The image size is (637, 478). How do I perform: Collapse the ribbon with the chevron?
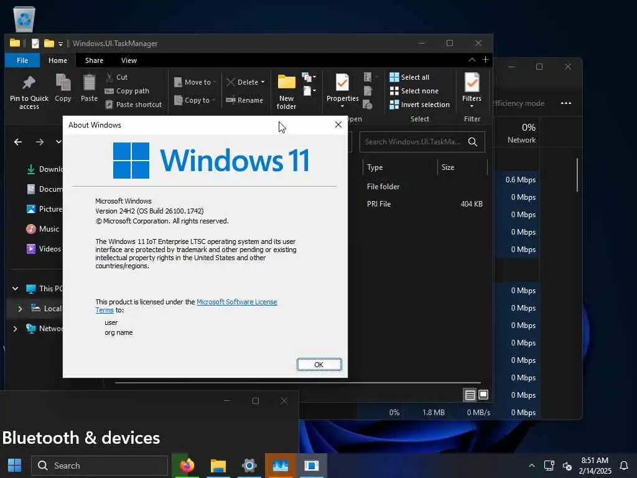[x=472, y=60]
